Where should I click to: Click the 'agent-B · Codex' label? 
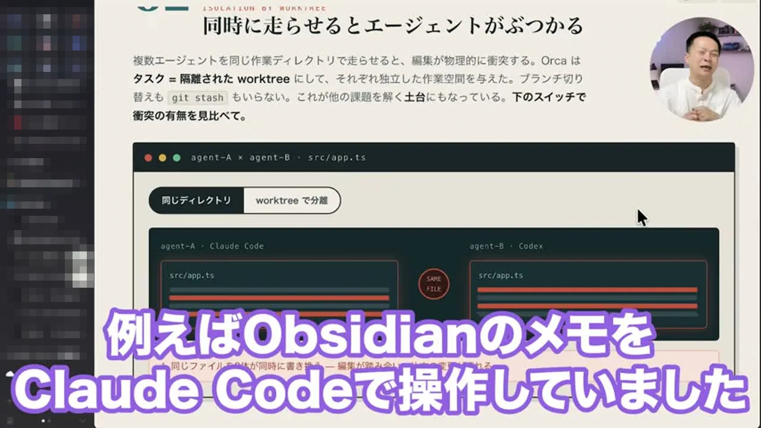[x=506, y=246]
